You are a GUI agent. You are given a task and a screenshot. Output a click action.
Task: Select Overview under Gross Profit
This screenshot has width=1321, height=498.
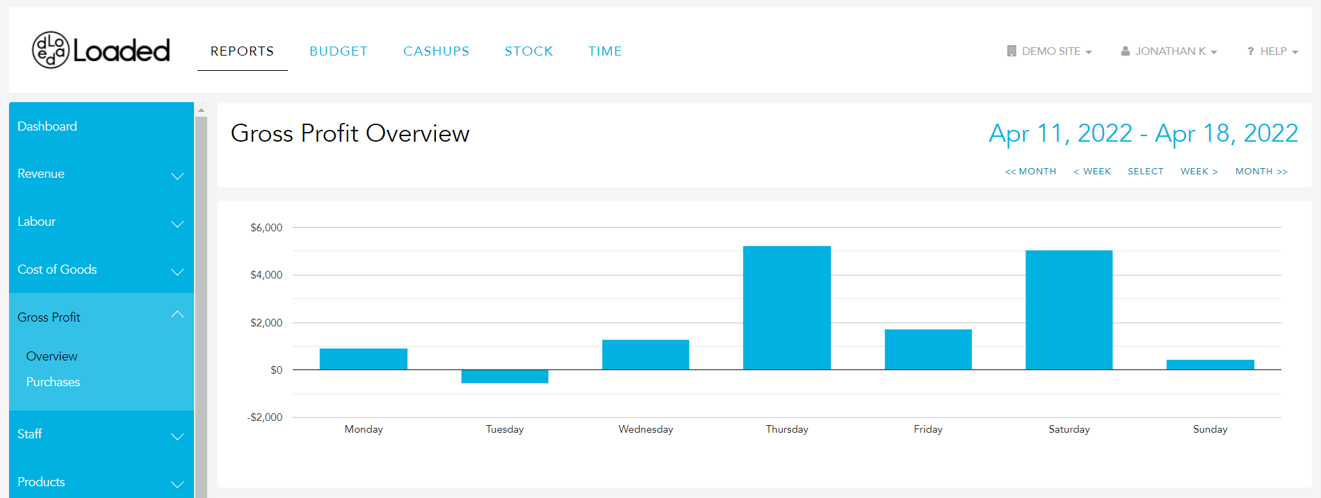[x=52, y=356]
